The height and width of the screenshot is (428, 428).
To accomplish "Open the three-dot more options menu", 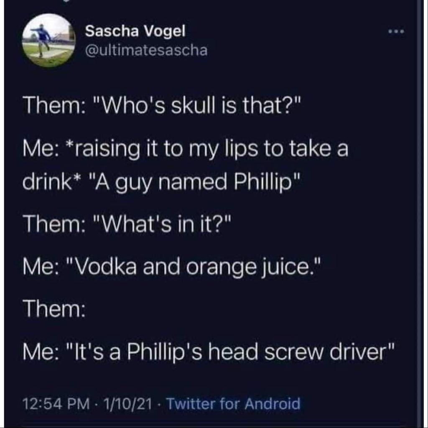I will (x=396, y=32).
